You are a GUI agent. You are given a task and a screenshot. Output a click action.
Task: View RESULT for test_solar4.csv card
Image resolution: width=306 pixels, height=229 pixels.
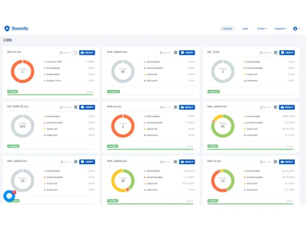pos(187,162)
